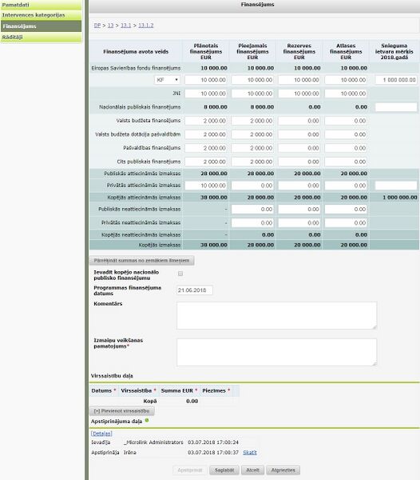Click the Atcelt button
The image size is (420, 480).
[252, 470]
